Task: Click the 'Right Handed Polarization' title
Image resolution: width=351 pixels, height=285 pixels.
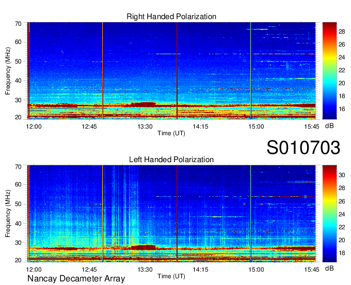Action: point(171,17)
